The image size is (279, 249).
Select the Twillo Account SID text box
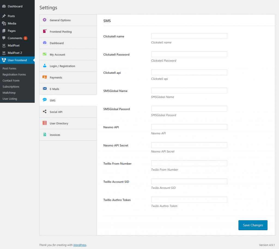coord(189,182)
